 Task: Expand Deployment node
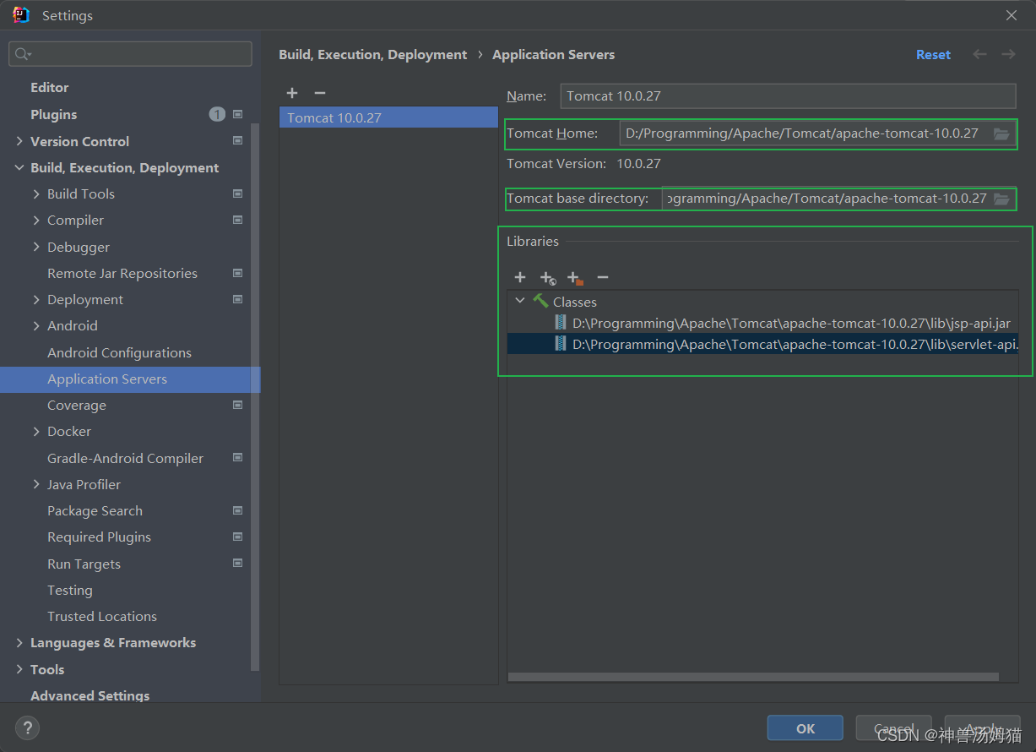point(36,299)
